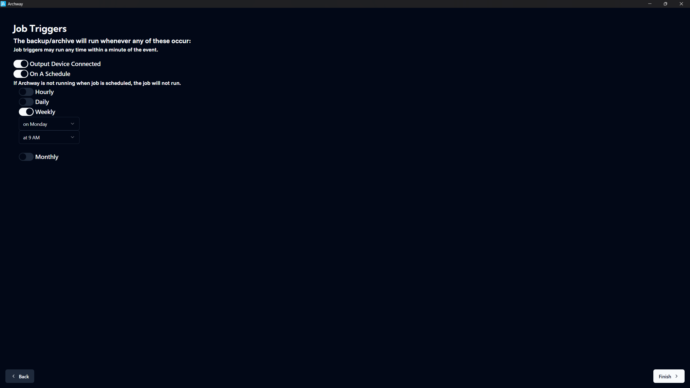Go back with the Back button
Image resolution: width=690 pixels, height=388 pixels.
point(20,376)
